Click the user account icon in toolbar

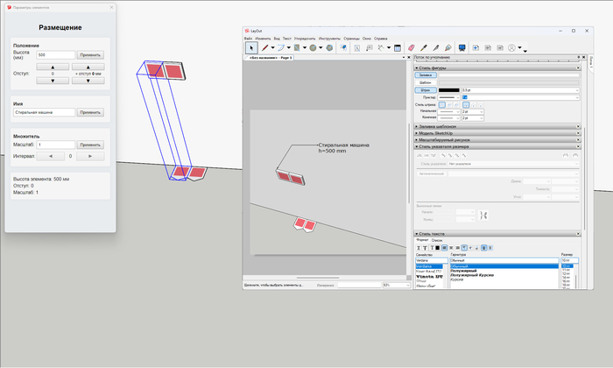(511, 47)
